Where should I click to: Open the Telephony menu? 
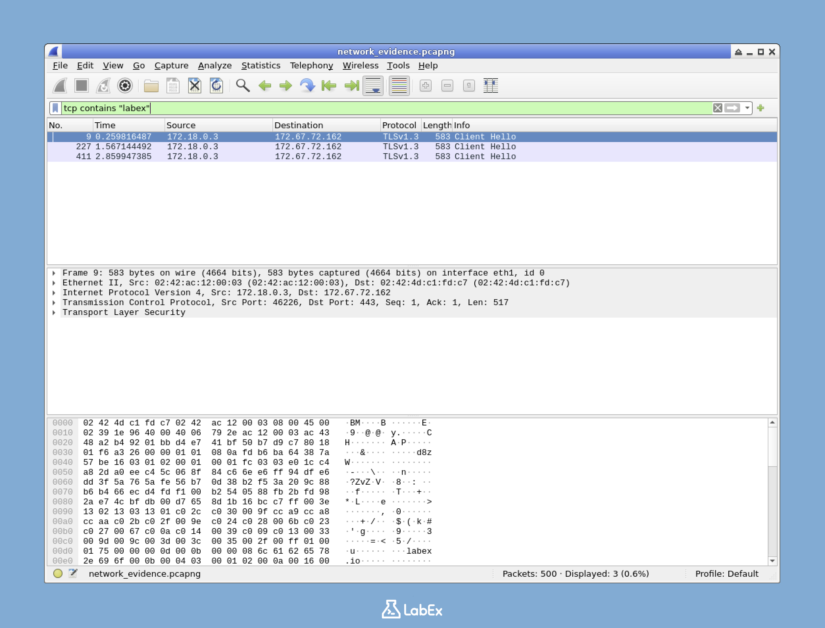312,65
